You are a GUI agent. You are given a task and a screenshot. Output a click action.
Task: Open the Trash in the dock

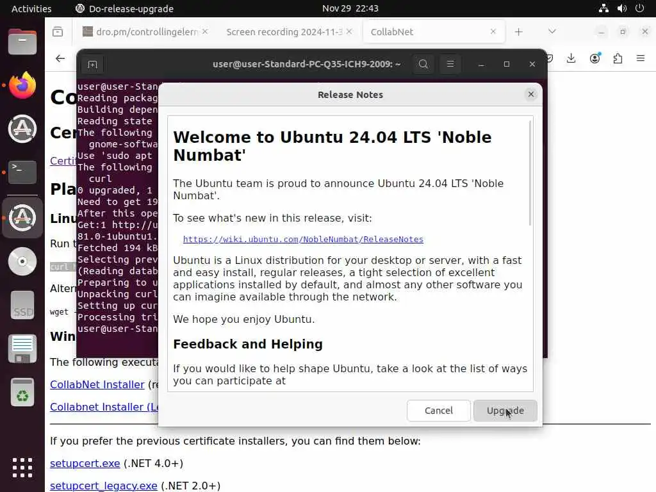[22, 392]
